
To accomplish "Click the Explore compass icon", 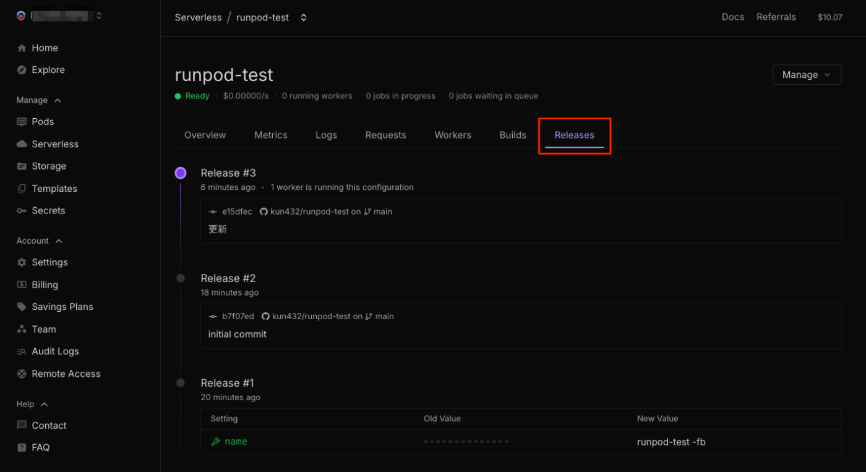I will tap(22, 70).
